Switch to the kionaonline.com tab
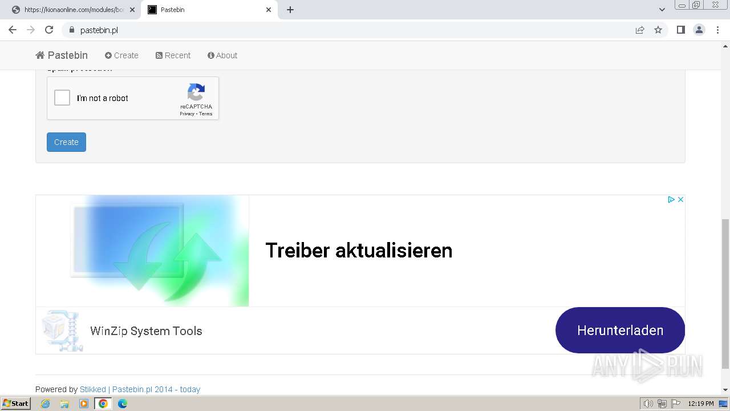This screenshot has width=730, height=411. pyautogui.click(x=73, y=10)
